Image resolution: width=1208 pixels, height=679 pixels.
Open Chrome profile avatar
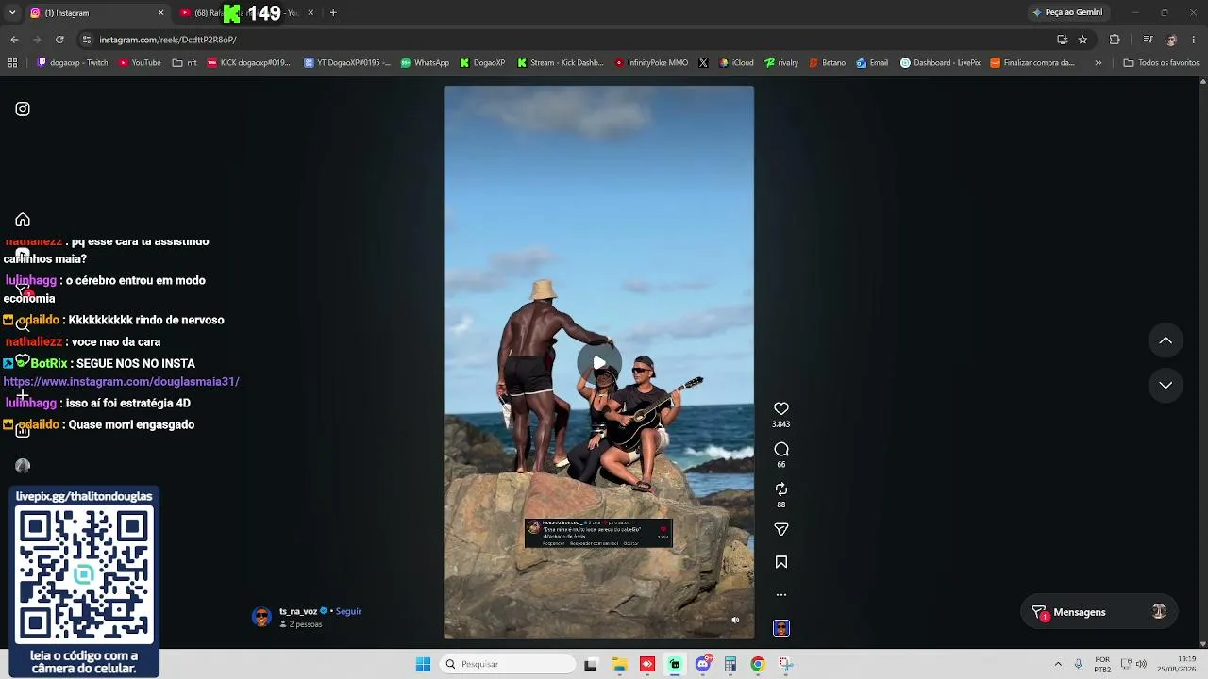click(x=1171, y=40)
